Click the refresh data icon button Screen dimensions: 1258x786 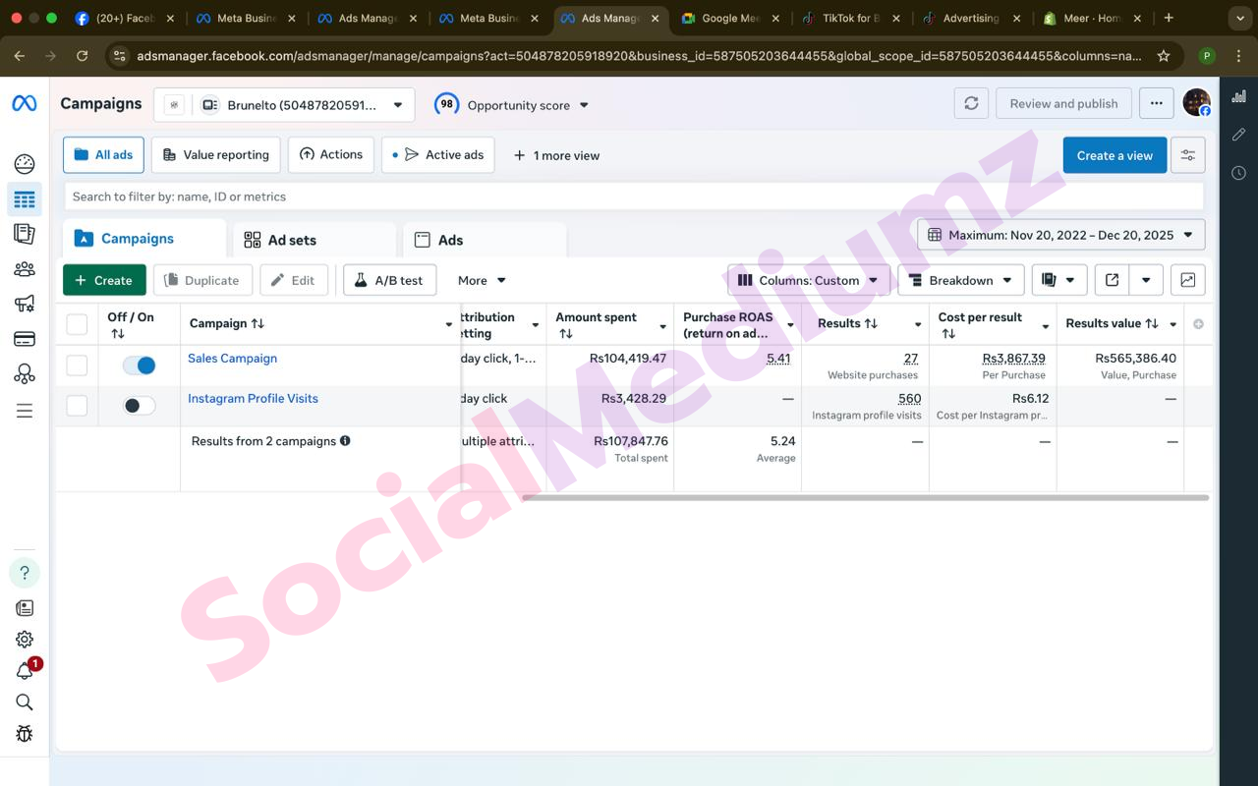pos(971,103)
